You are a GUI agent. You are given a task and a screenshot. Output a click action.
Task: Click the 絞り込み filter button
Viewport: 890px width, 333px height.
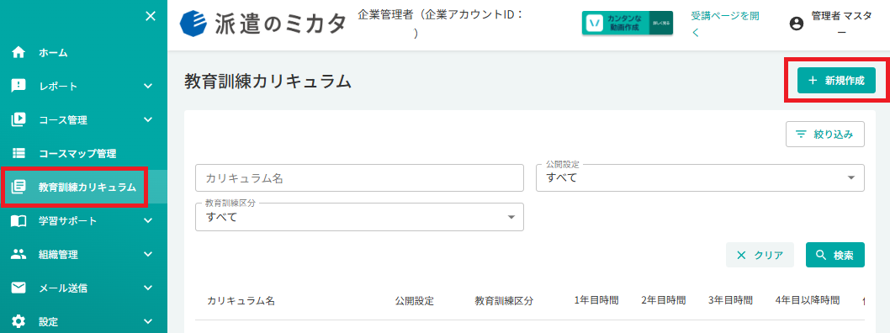pos(825,135)
